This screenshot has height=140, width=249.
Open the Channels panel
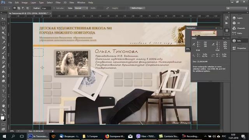click(x=238, y=28)
